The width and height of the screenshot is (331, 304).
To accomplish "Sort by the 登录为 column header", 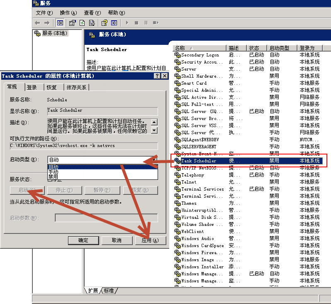I will [310, 48].
